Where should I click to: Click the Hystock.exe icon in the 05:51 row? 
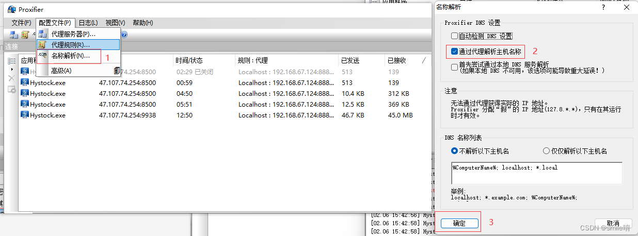[x=25, y=104]
